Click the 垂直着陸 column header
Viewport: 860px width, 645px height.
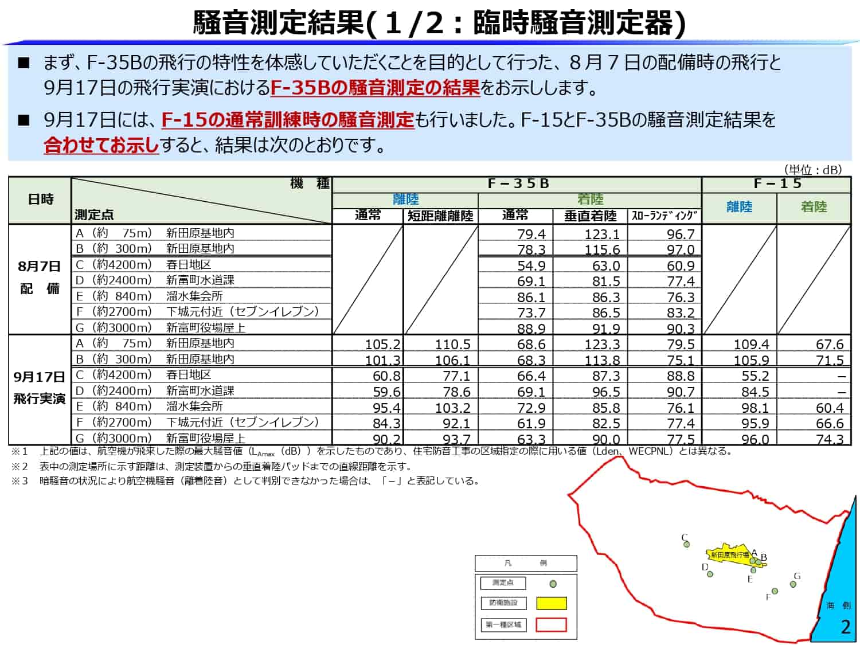coord(590,216)
